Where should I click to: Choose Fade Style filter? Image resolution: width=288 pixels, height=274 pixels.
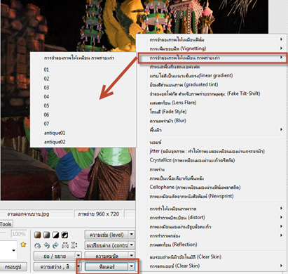168,112
